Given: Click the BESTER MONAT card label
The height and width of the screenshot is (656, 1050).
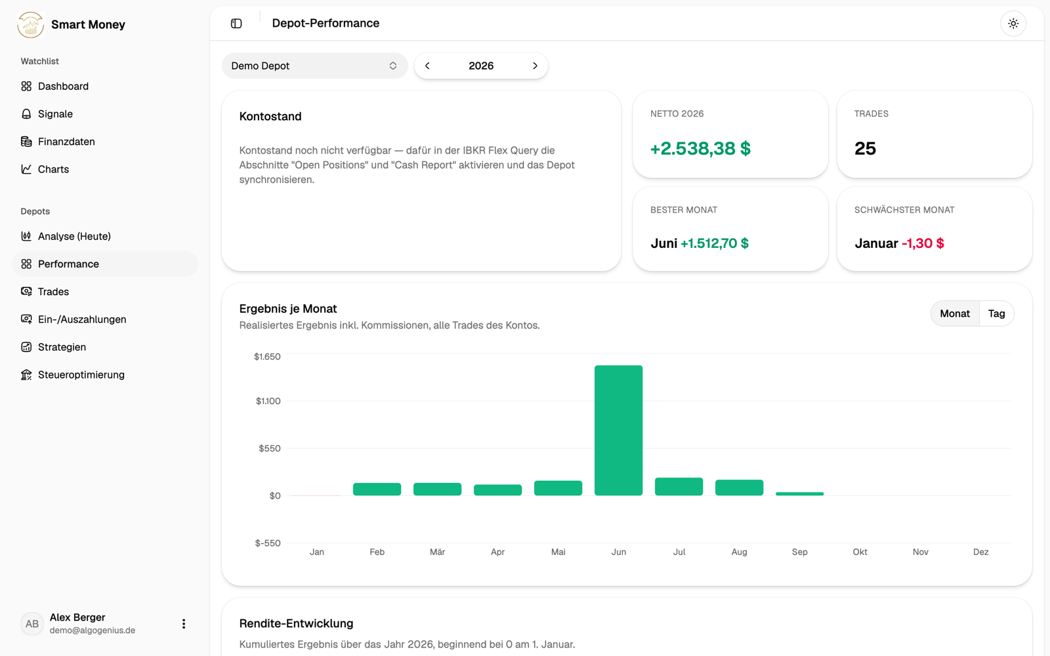Looking at the screenshot, I should pyautogui.click(x=684, y=210).
